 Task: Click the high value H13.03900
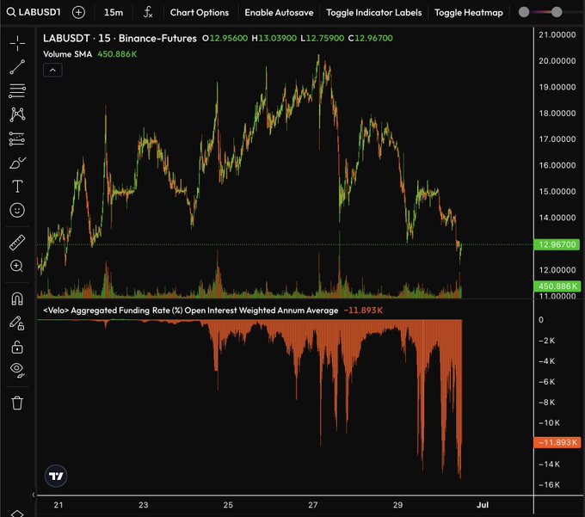tap(274, 38)
